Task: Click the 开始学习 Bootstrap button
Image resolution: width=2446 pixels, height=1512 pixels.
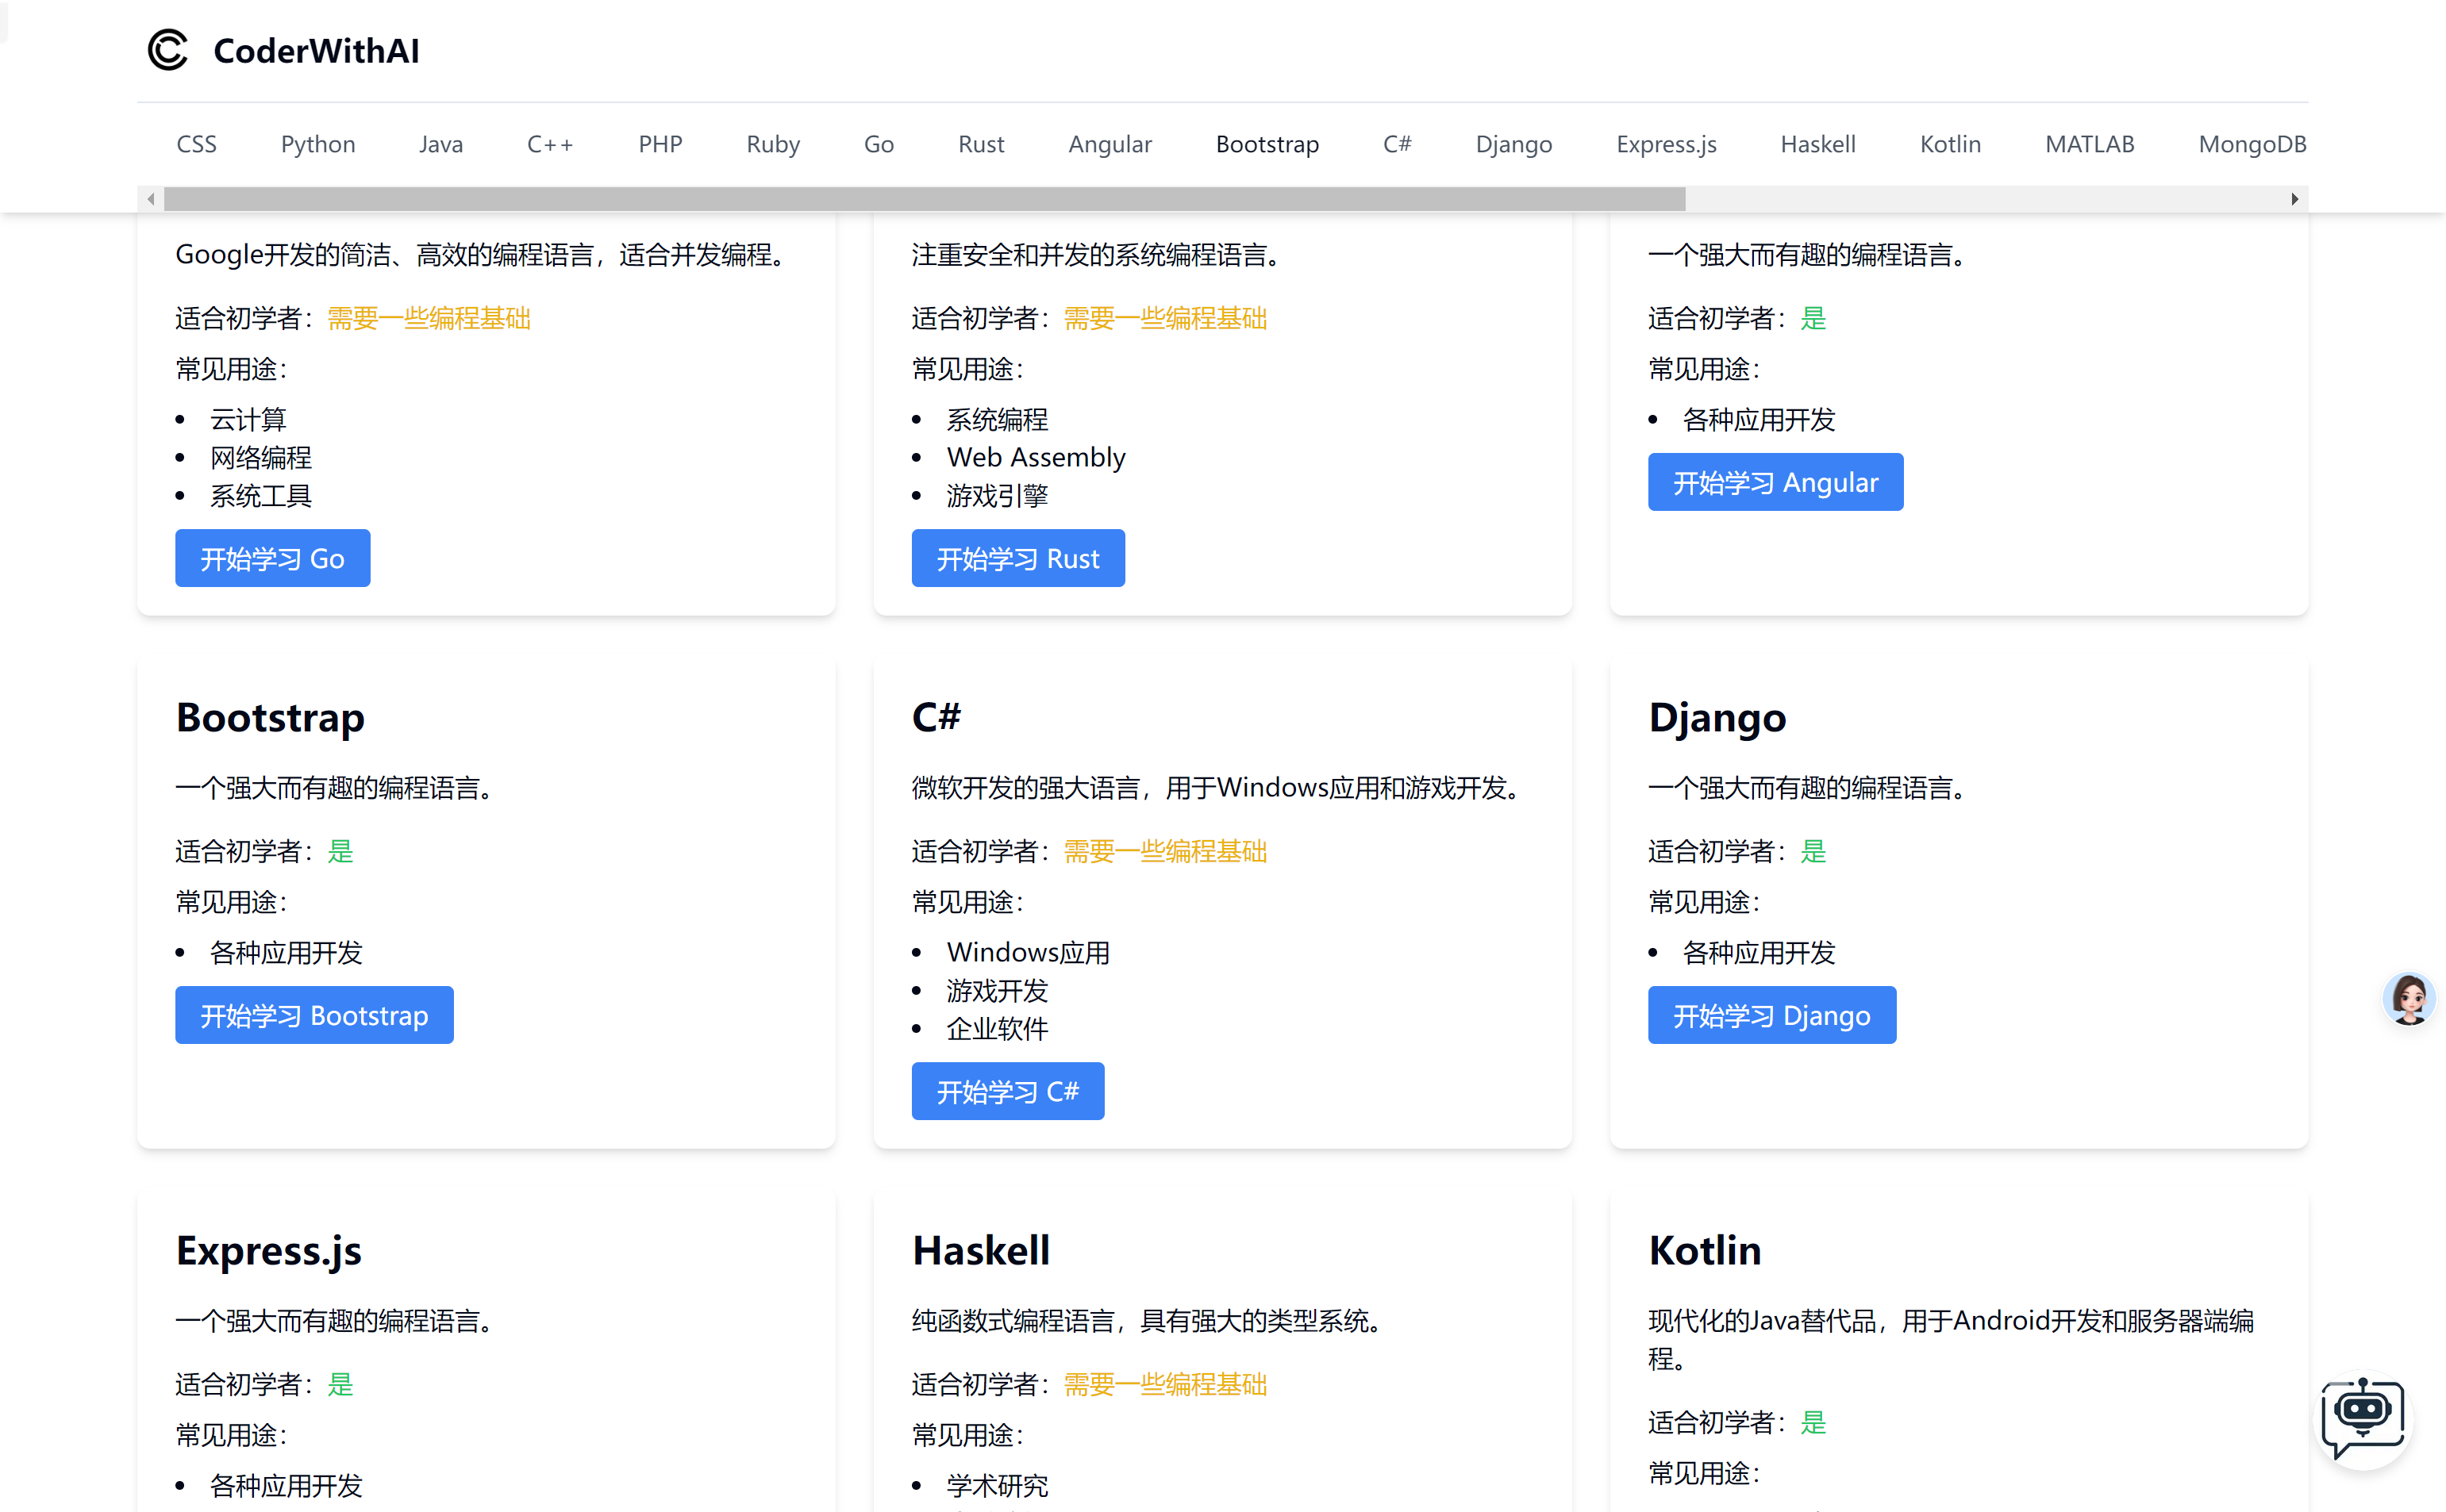Action: tap(314, 1015)
